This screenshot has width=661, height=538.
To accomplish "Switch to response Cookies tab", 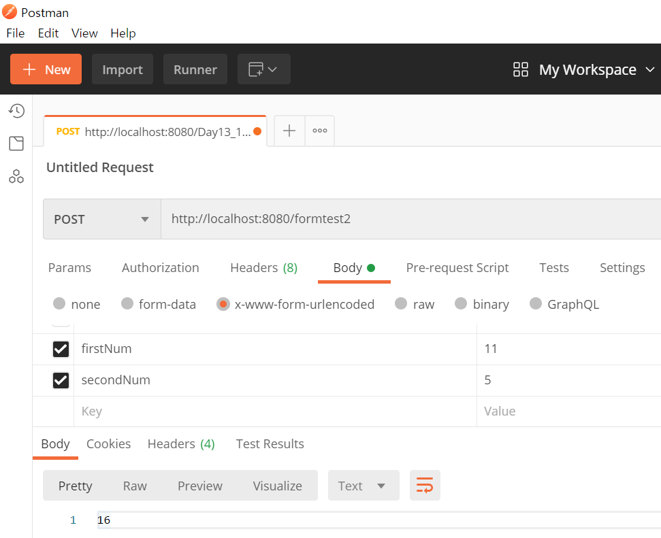I will pyautogui.click(x=108, y=443).
